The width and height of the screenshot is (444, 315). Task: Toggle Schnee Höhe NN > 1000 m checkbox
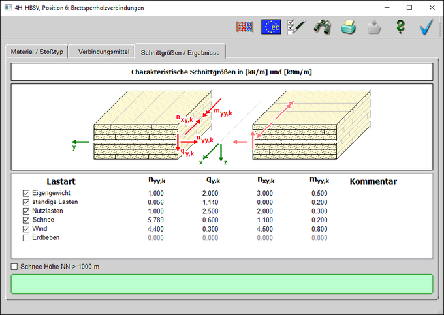14,267
